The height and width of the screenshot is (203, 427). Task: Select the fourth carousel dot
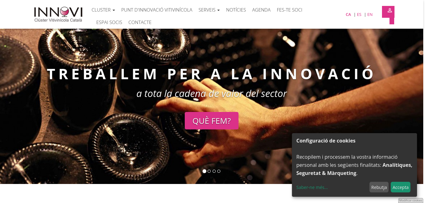tap(219, 171)
